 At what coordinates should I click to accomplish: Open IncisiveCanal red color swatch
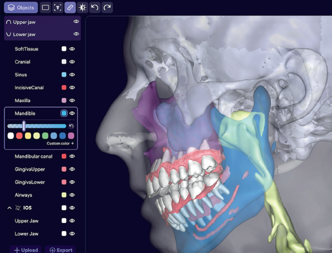(x=64, y=88)
